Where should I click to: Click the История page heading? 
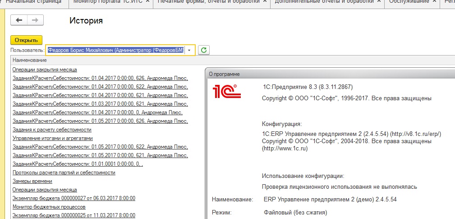(x=86, y=21)
